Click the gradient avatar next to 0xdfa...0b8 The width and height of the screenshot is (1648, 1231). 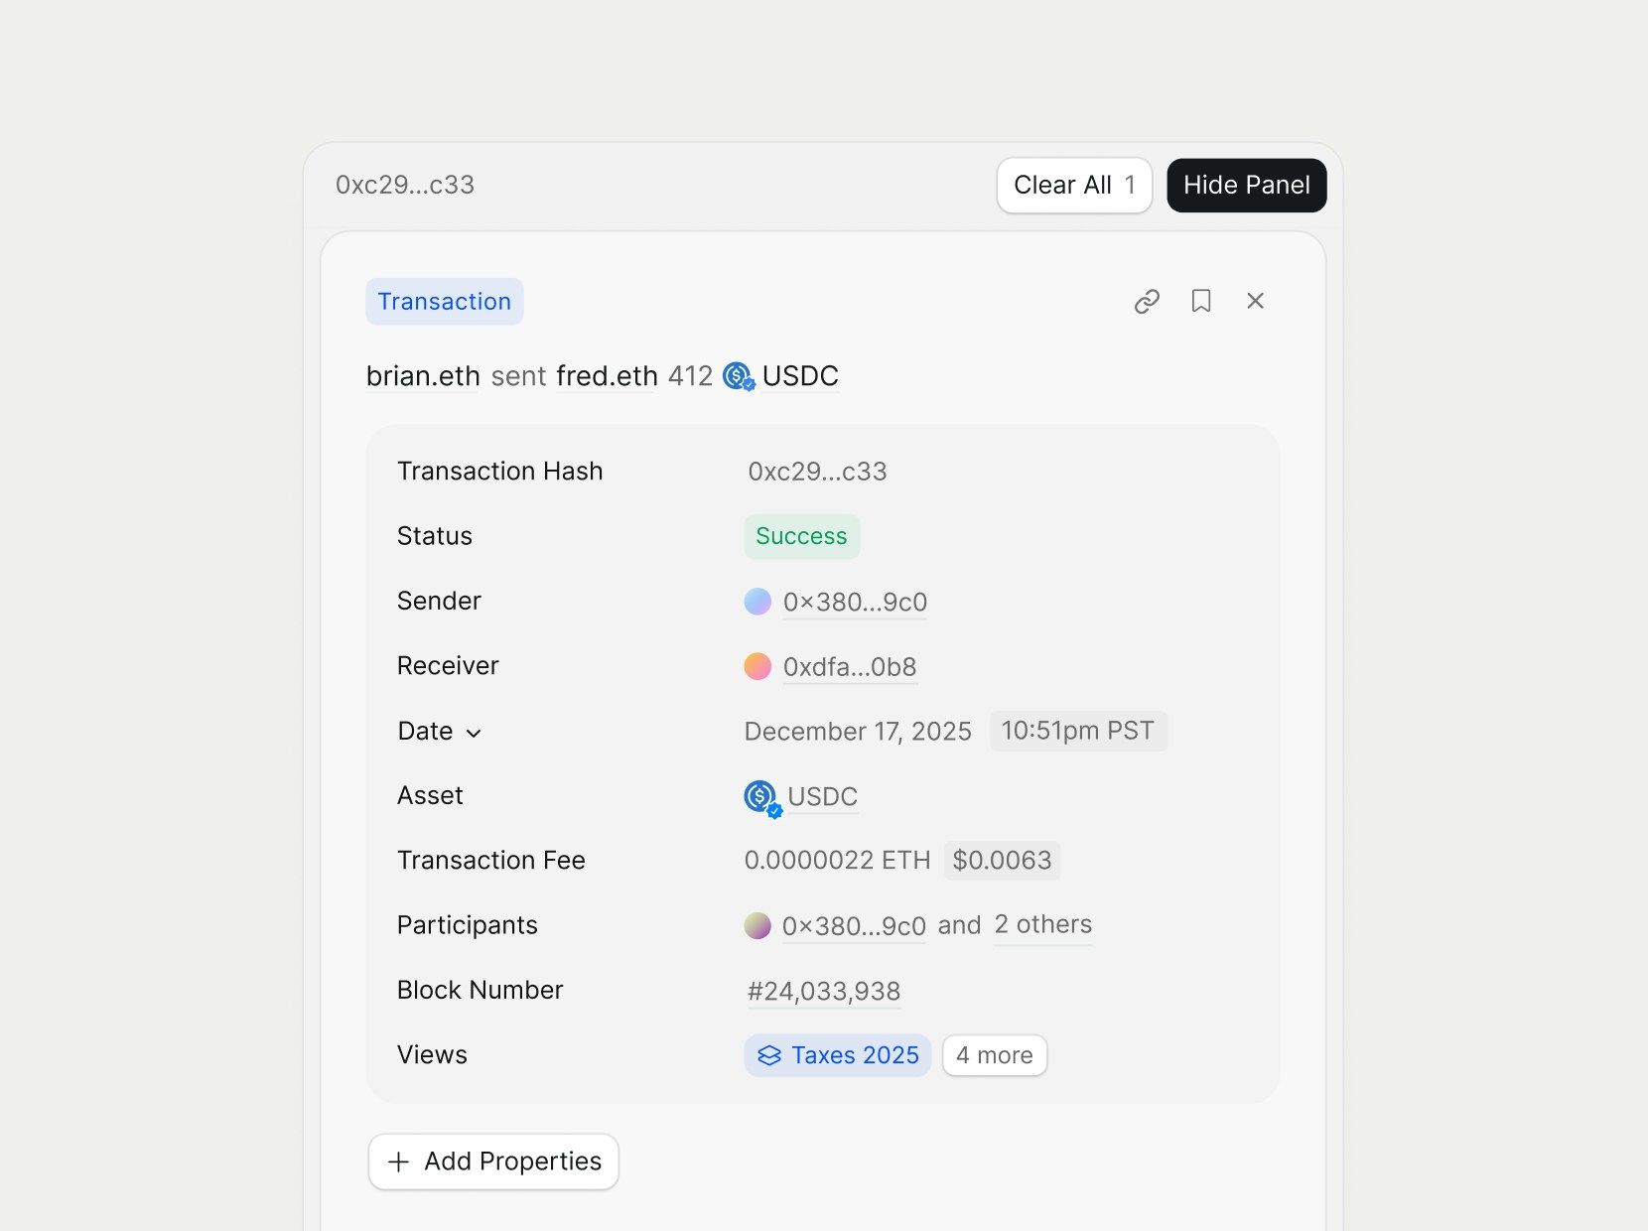tap(757, 666)
